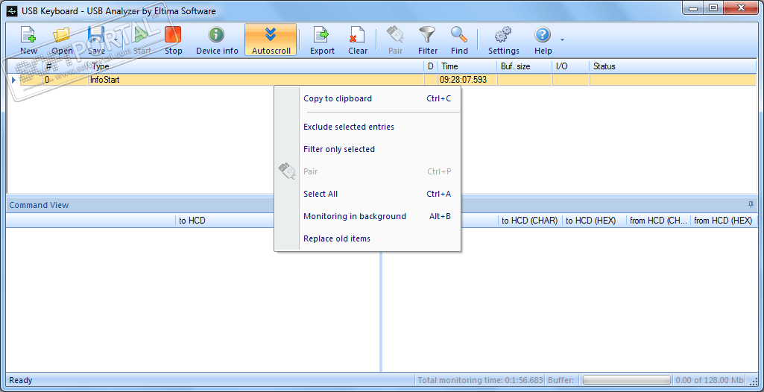Viewport: 764px width, 392px height.
Task: Minimize the USB Analyzer window
Action: click(693, 8)
